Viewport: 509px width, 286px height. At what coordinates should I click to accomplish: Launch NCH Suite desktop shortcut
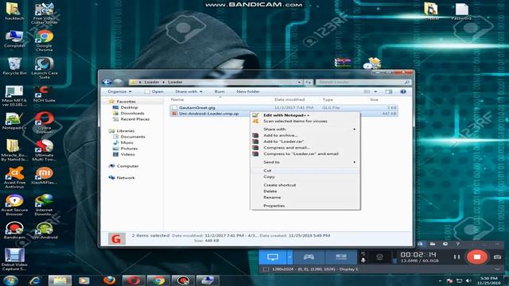point(45,94)
